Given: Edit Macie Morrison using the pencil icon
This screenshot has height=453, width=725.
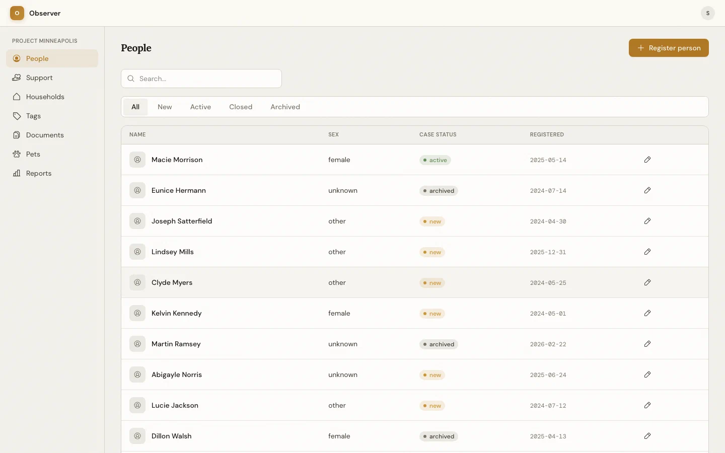Looking at the screenshot, I should [x=647, y=160].
